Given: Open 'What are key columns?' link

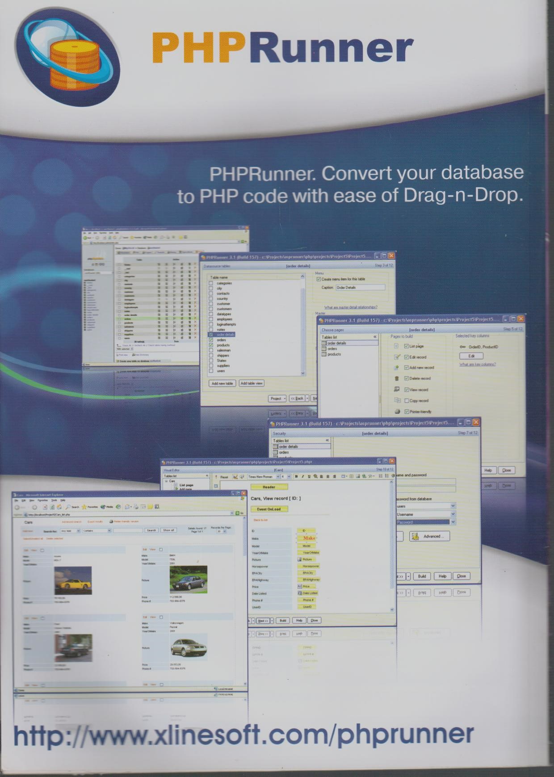Looking at the screenshot, I should point(478,364).
